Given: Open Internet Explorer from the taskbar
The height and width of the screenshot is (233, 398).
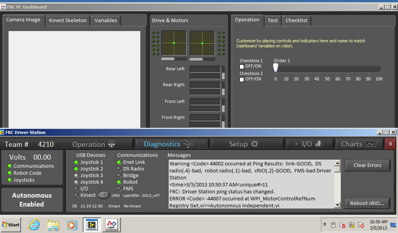Looking at the screenshot, I should [34, 224].
